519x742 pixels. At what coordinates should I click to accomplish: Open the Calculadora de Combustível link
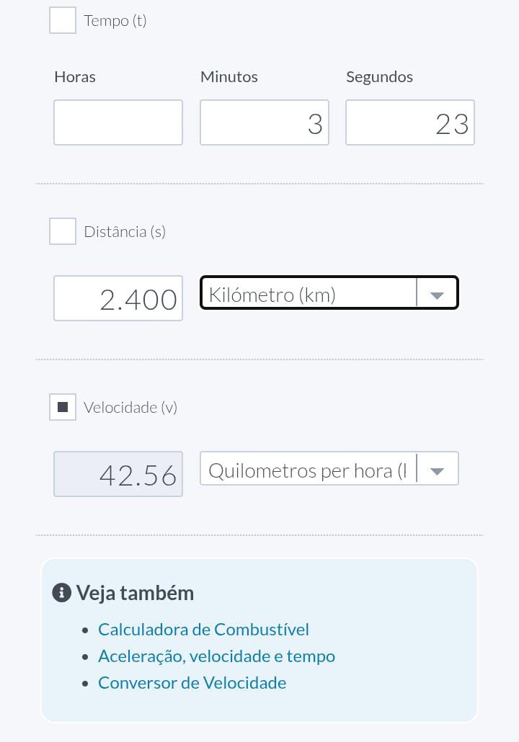[203, 629]
